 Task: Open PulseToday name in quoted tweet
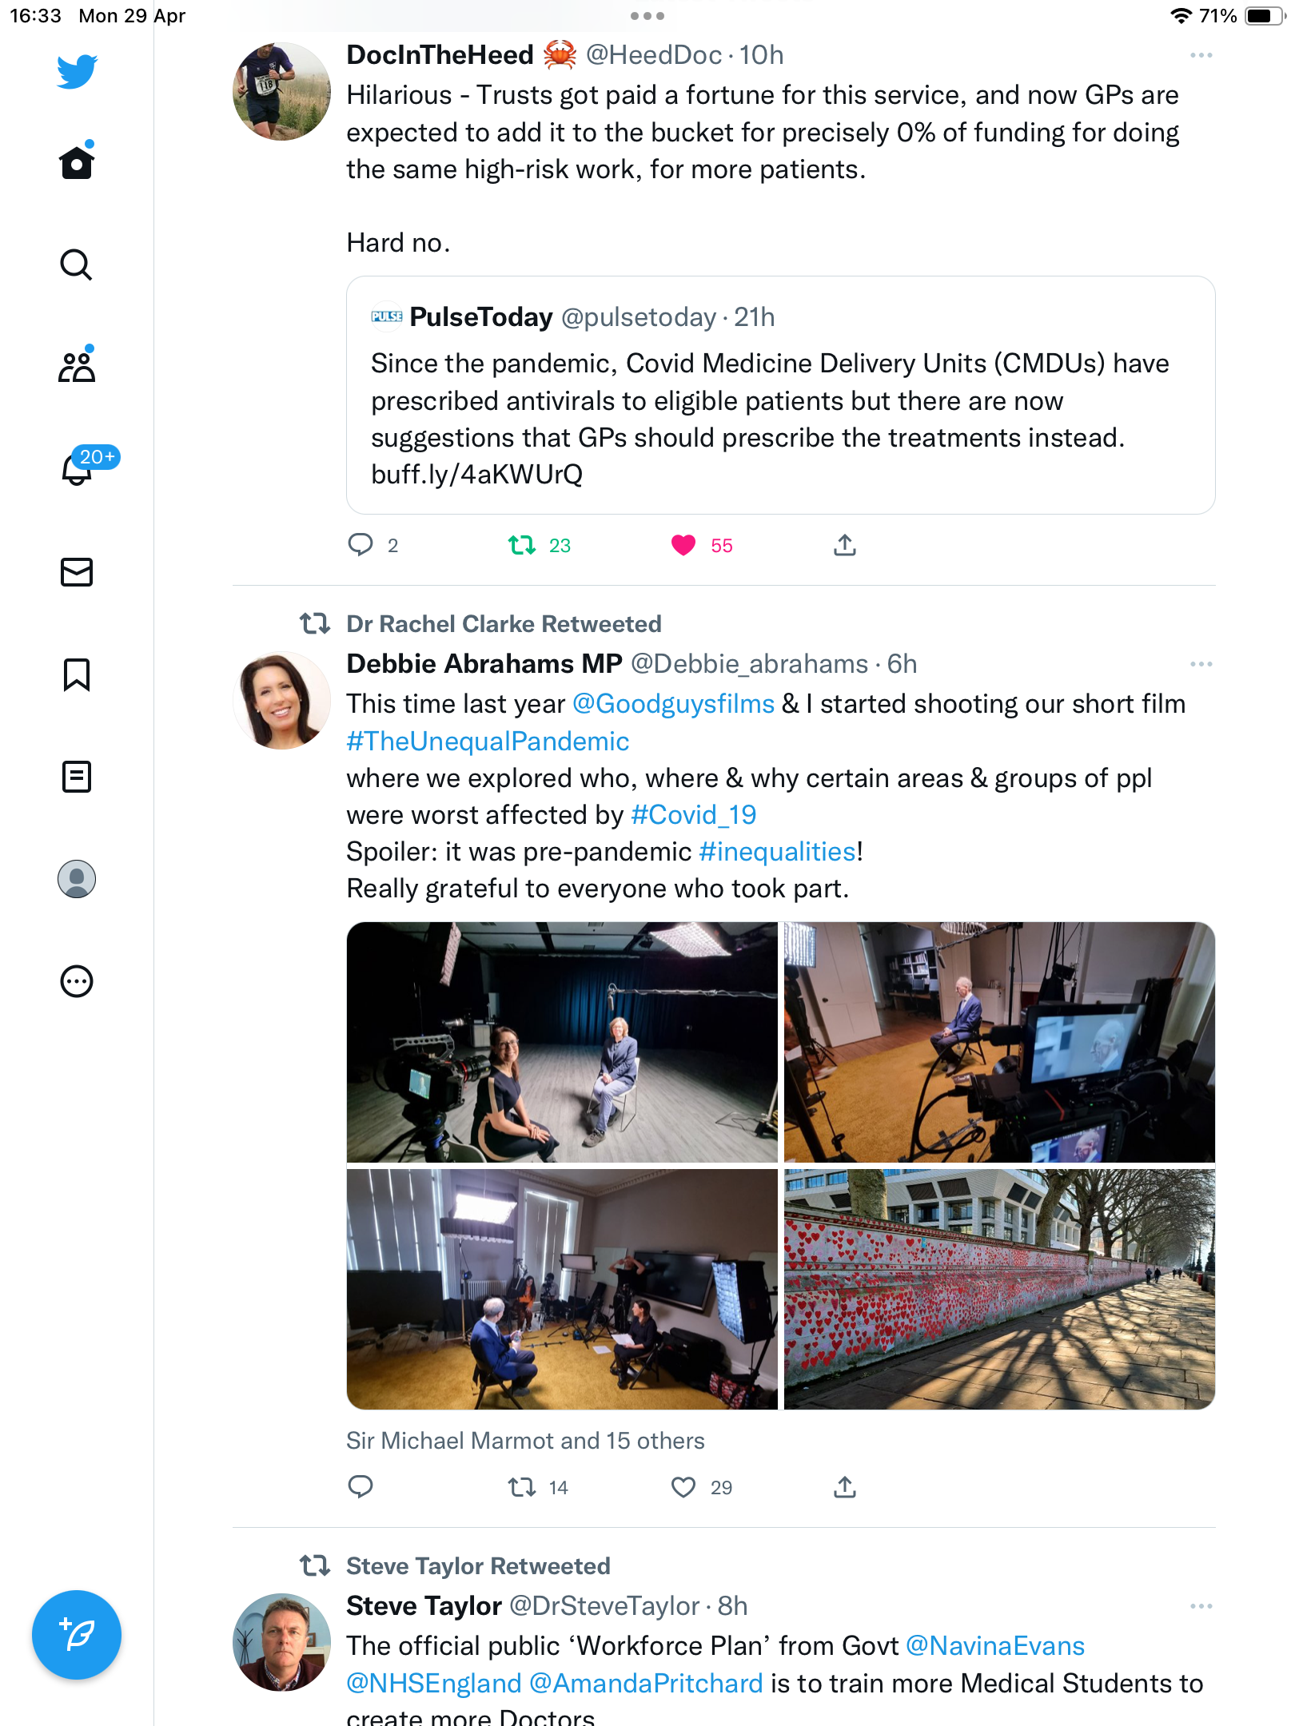coord(481,317)
